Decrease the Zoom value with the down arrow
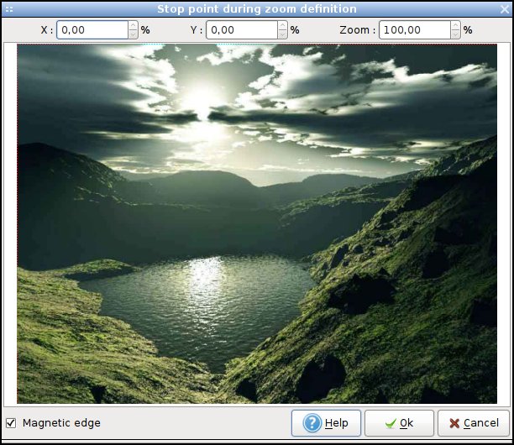Viewport: 514px width, 445px height. point(456,34)
